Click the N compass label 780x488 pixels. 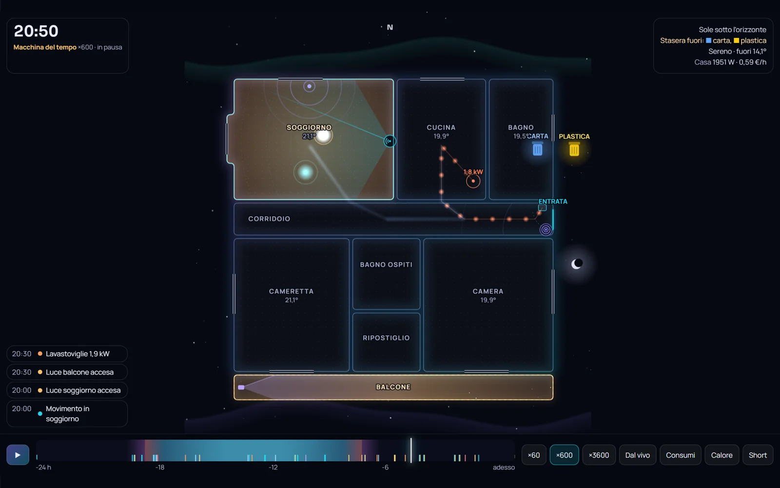coord(390,27)
